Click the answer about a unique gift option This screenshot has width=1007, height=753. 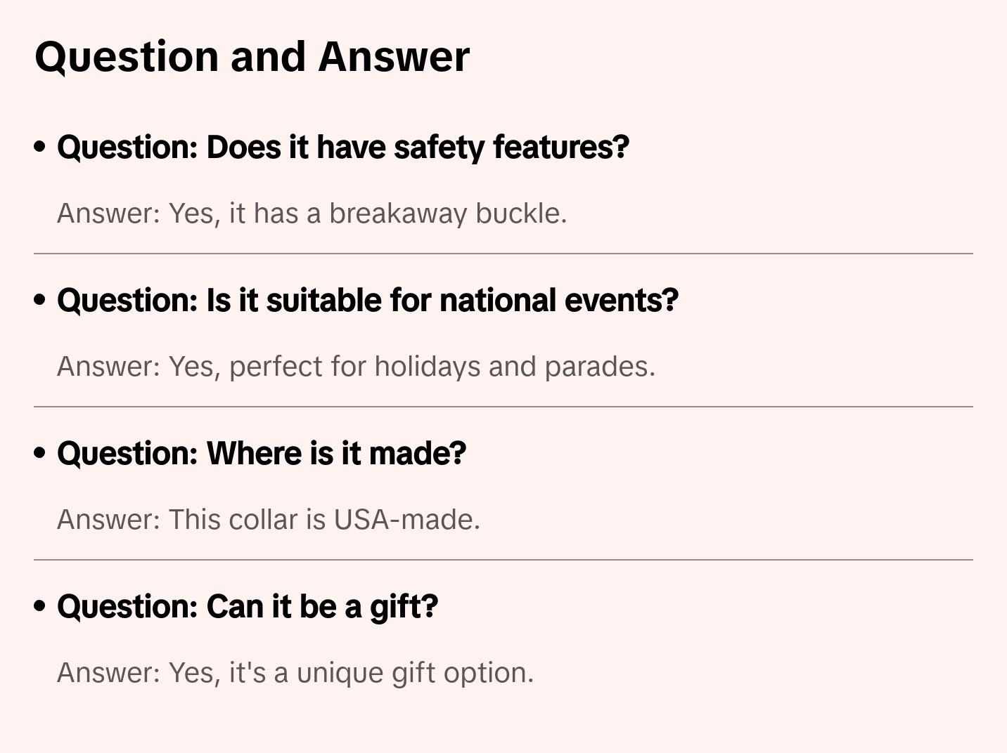pos(295,673)
